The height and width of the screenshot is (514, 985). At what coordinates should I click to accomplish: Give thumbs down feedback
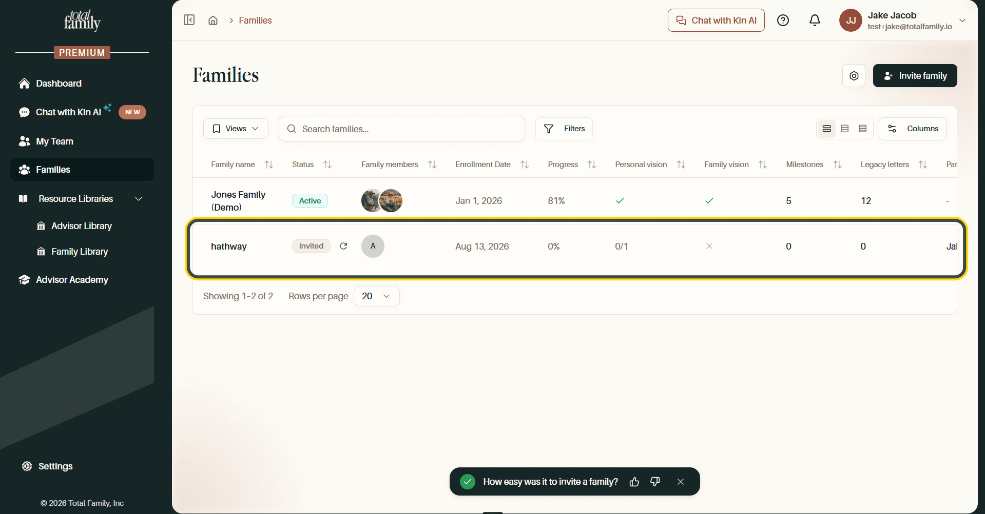pyautogui.click(x=655, y=482)
